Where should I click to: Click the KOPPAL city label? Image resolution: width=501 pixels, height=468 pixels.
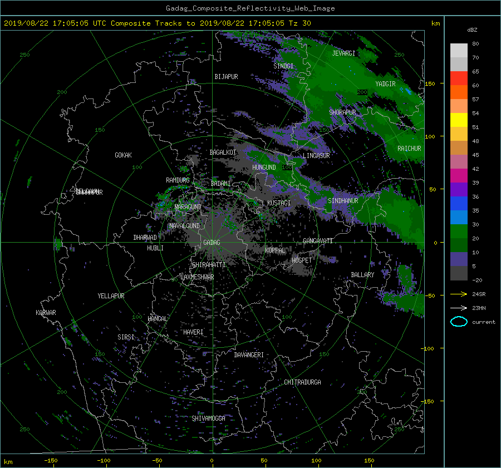click(x=275, y=250)
